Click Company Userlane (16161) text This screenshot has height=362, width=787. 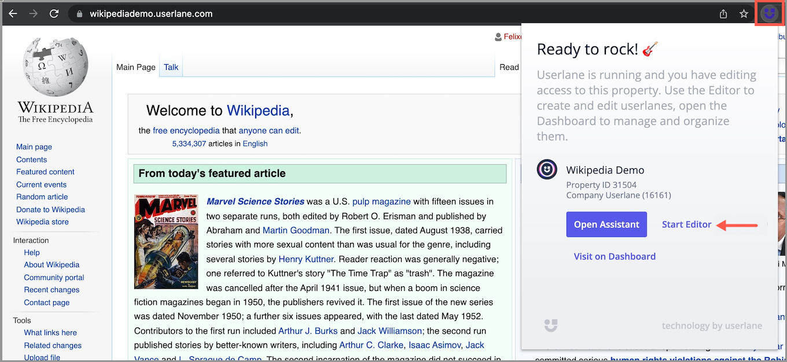pyautogui.click(x=619, y=195)
